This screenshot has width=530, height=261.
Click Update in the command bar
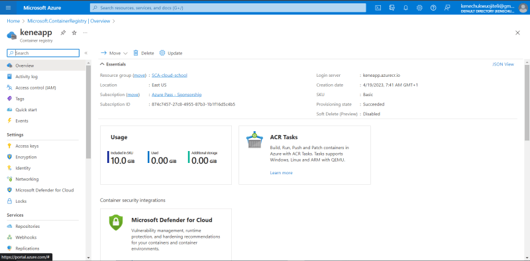171,53
